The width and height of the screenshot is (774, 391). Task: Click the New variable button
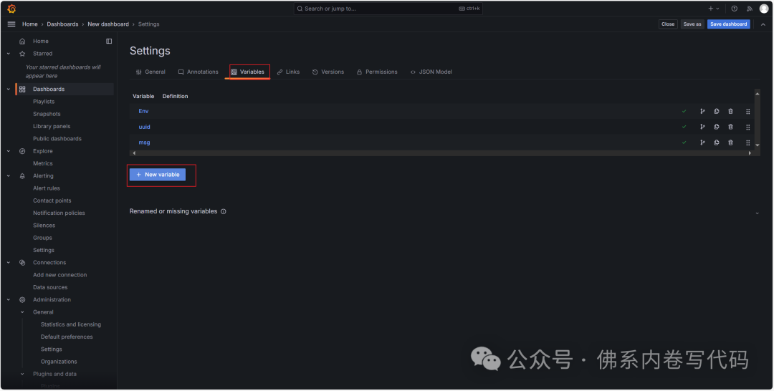[x=158, y=175]
